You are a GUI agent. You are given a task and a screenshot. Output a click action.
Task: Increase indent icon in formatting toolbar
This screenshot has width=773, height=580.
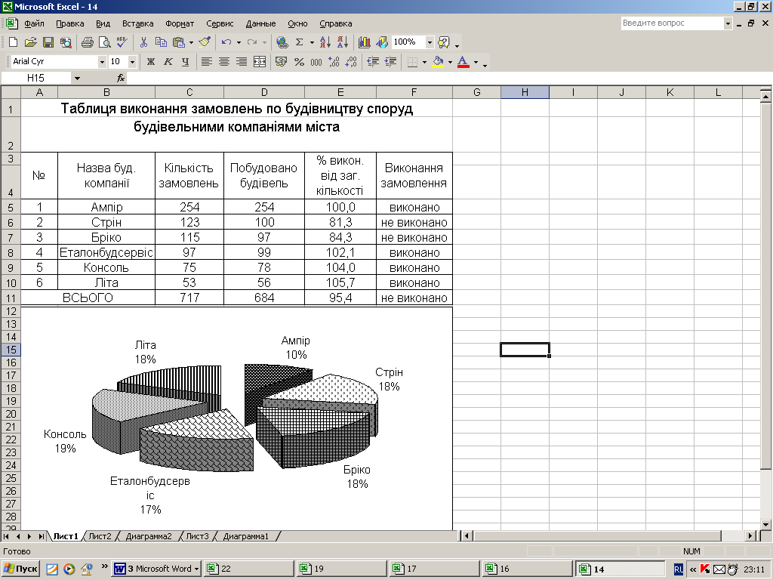(x=390, y=62)
